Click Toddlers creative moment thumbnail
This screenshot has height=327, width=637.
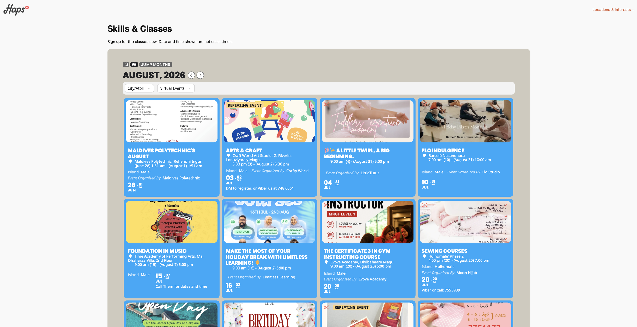[367, 121]
